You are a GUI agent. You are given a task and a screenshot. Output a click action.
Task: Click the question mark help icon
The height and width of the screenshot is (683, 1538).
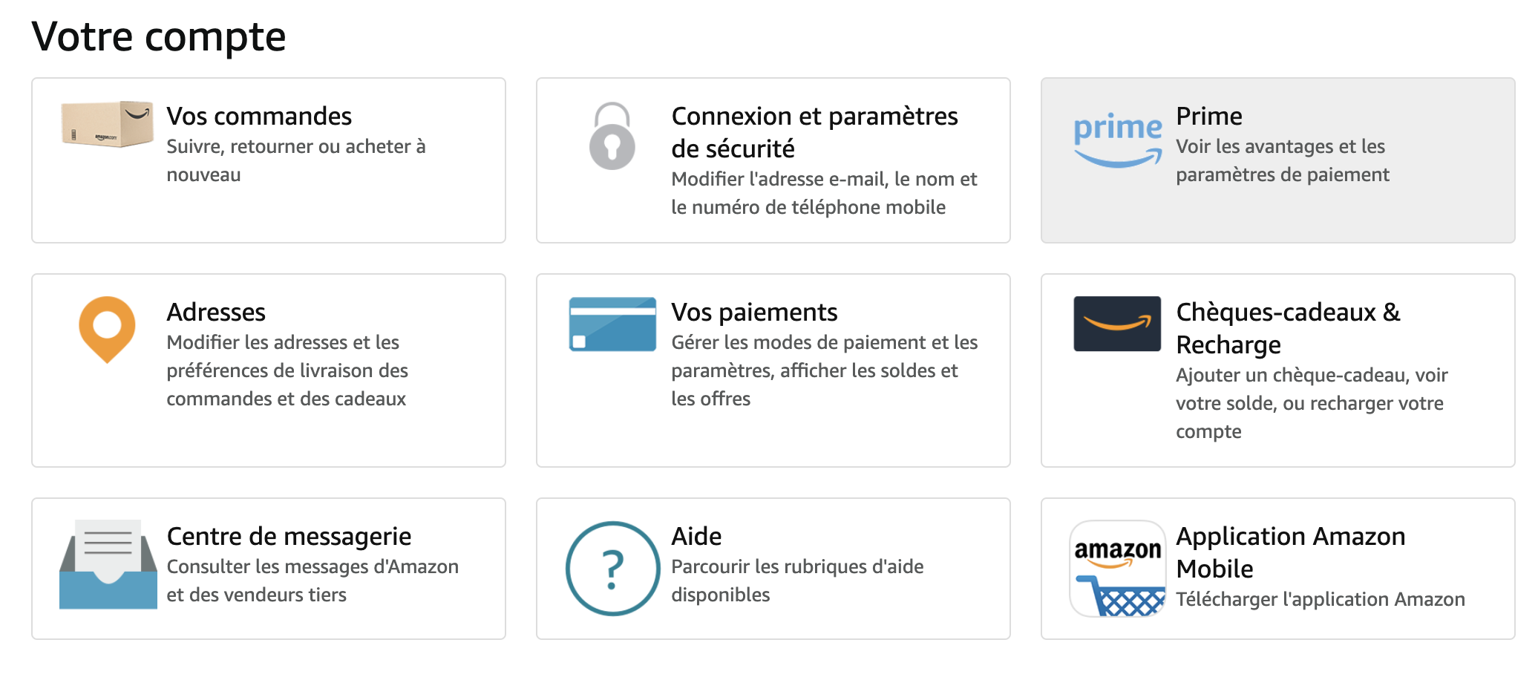[612, 569]
